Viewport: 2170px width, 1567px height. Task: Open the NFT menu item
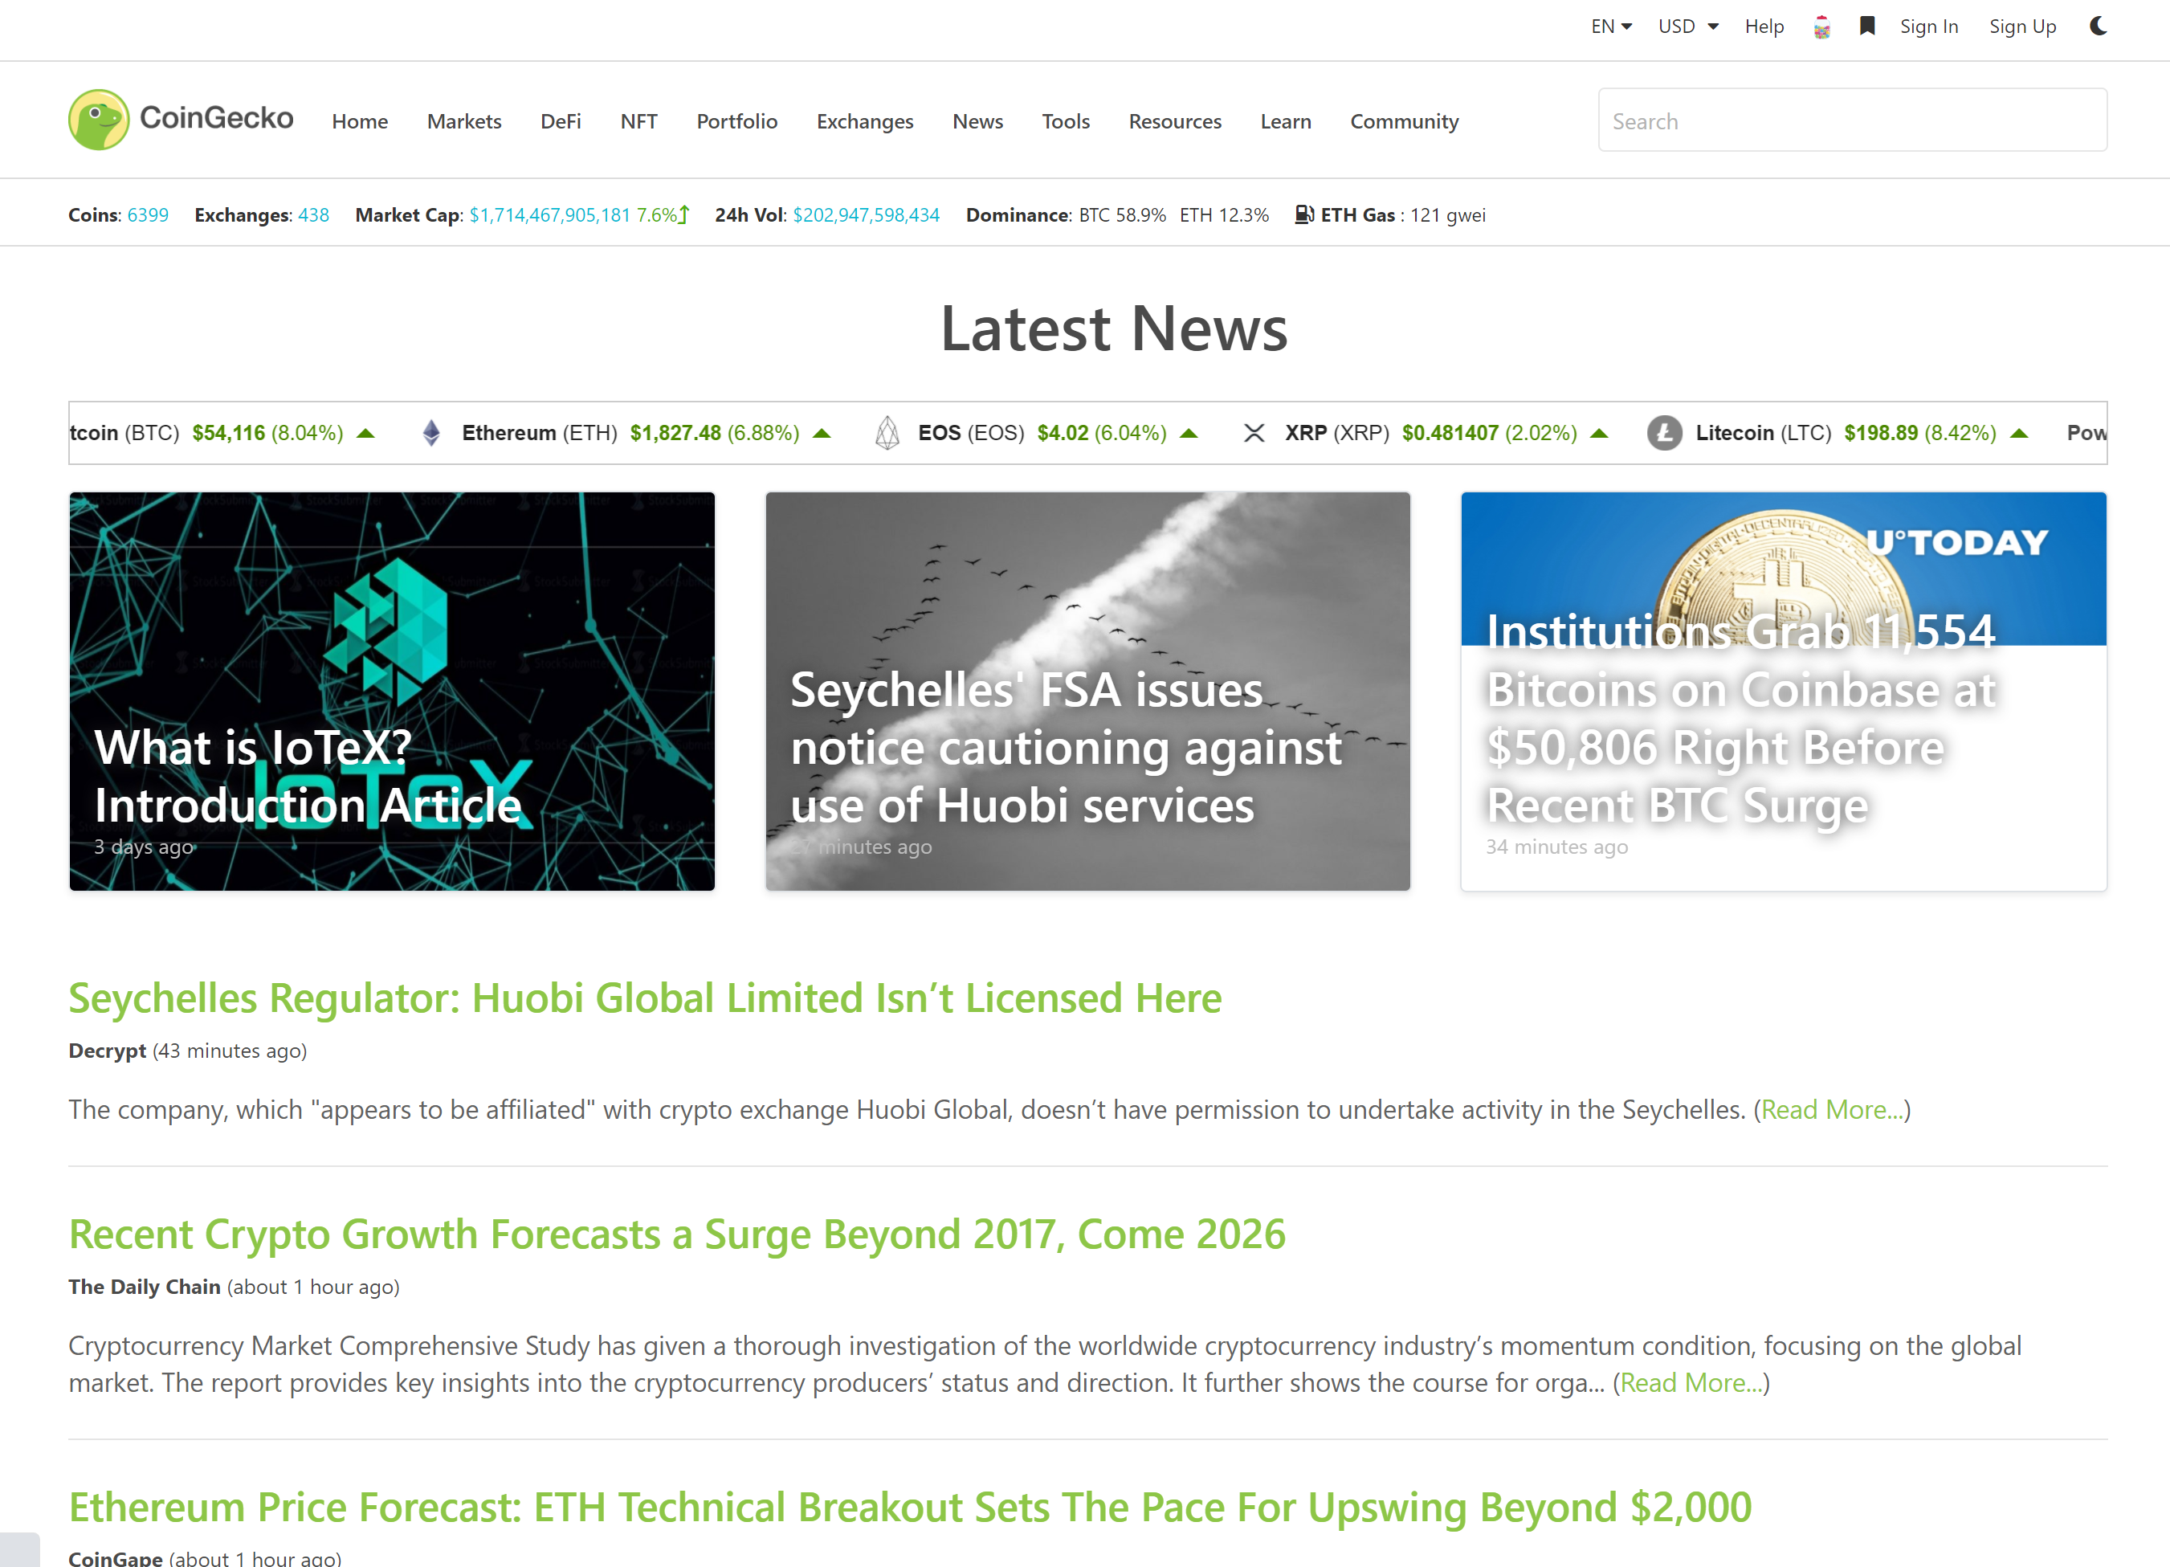click(x=638, y=121)
